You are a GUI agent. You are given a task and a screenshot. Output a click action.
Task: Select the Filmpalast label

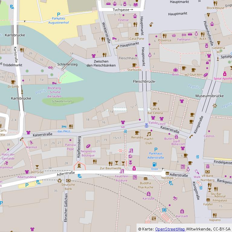220,201
